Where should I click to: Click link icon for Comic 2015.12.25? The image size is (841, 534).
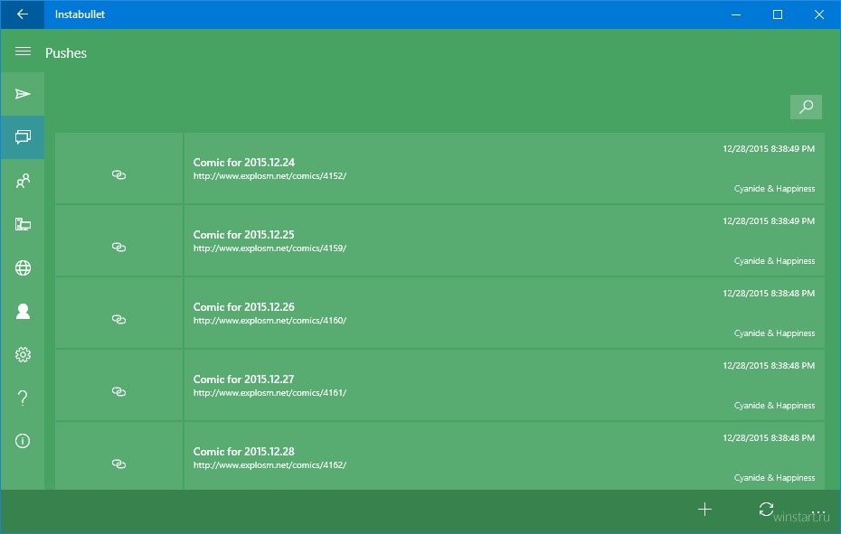118,248
